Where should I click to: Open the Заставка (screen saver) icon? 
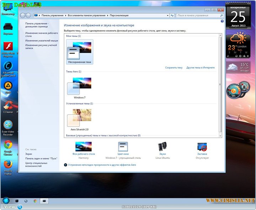coord(202,146)
